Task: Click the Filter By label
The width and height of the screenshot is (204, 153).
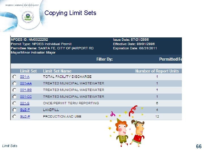Action: coord(105,59)
